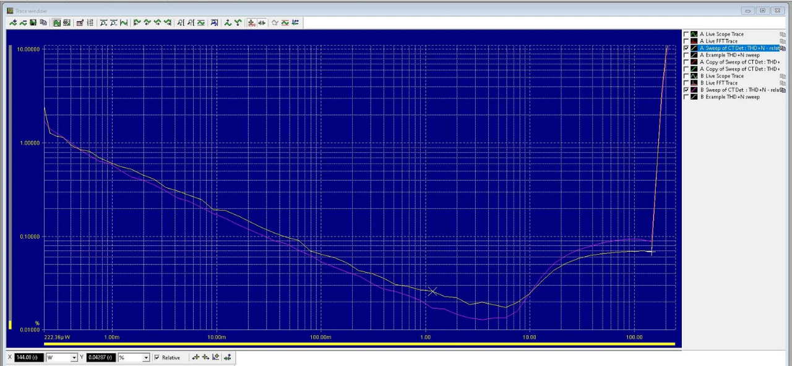The height and width of the screenshot is (366, 792).
Task: Click copy icon beside A Live FFT Trace
Action: (783, 41)
